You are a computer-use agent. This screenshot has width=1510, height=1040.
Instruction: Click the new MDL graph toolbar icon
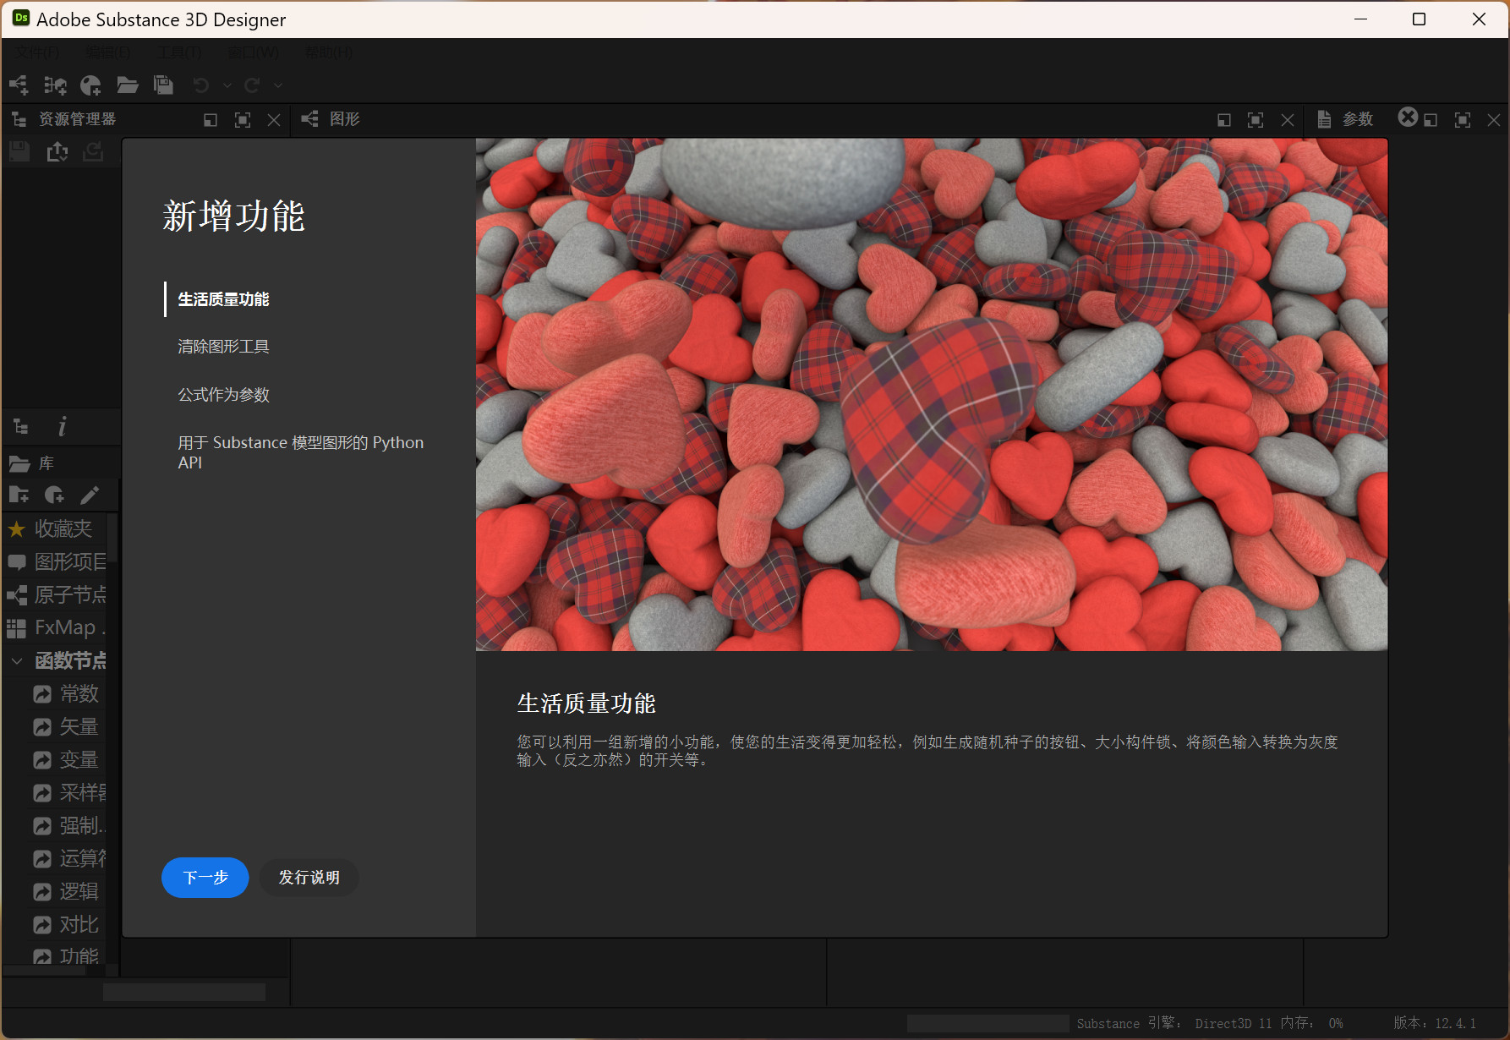[90, 85]
